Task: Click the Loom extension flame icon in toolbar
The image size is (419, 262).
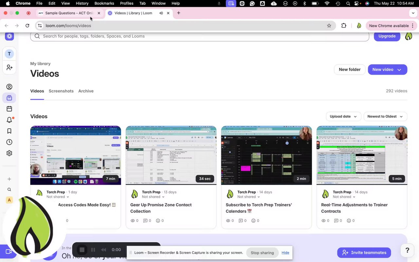Action: pos(359,26)
